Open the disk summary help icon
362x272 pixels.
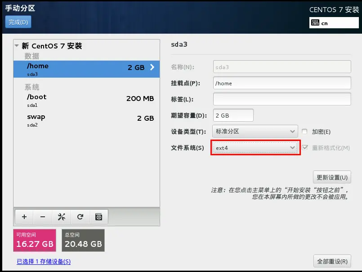click(x=98, y=217)
